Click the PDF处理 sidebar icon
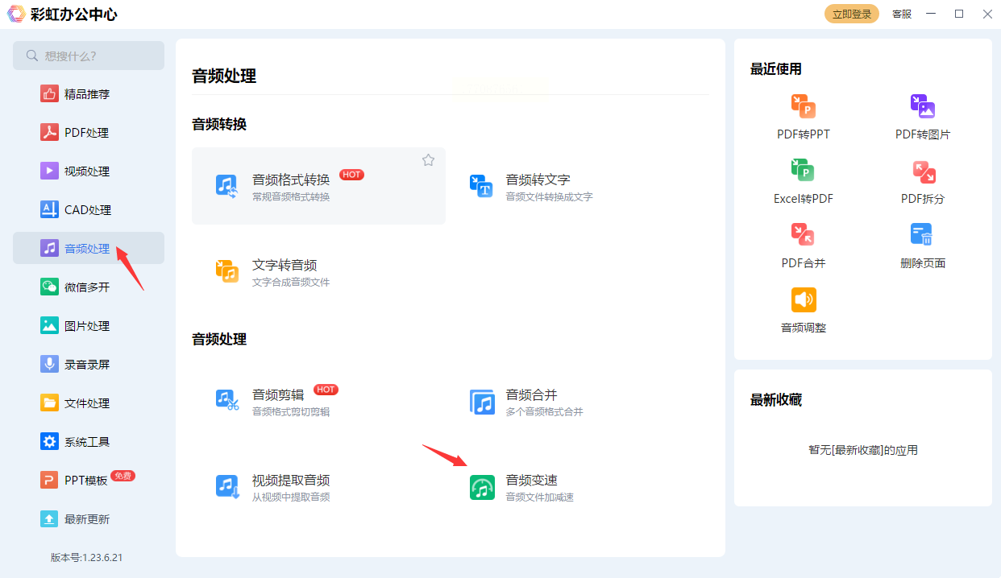The height and width of the screenshot is (578, 1001). click(50, 133)
